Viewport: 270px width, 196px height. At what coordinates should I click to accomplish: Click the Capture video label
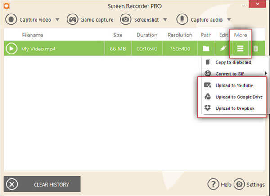pyautogui.click(x=35, y=20)
